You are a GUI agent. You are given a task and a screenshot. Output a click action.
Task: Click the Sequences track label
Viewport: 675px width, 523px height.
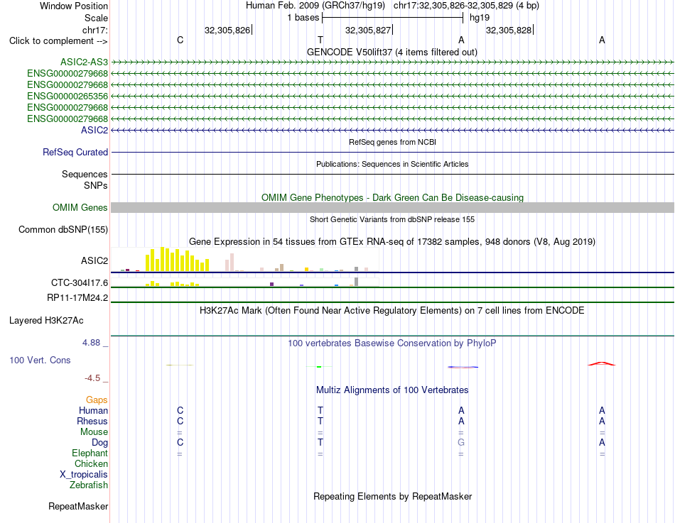(85, 174)
